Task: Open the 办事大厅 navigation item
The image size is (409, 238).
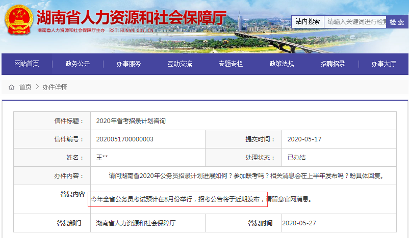Action: (x=384, y=64)
